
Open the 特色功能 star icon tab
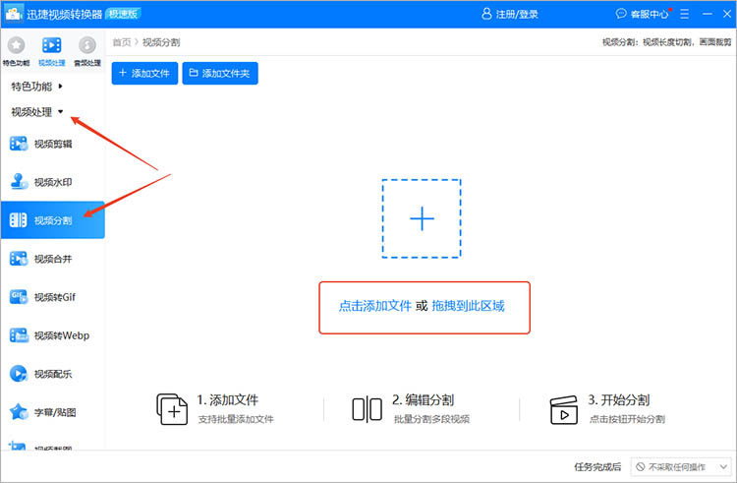[x=16, y=45]
